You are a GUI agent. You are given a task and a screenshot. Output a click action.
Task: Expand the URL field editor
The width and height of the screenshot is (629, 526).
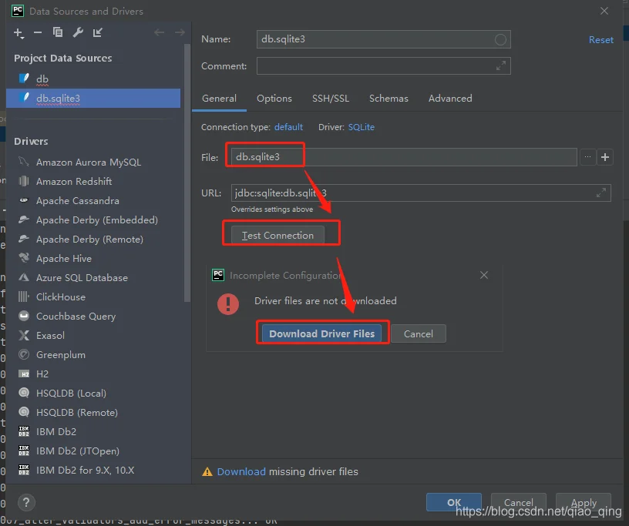coord(601,193)
